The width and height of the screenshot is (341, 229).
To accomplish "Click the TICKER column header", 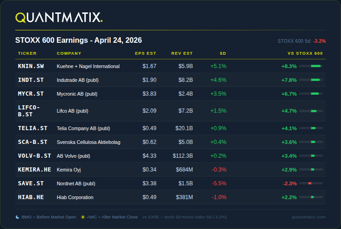I will (27, 53).
